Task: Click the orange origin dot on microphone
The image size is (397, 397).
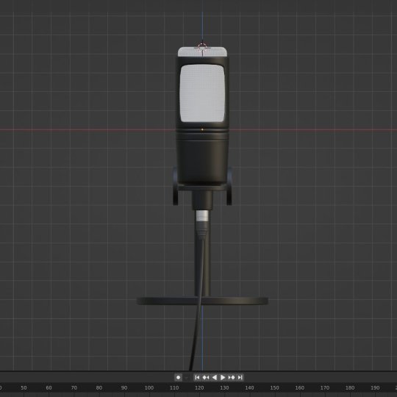Action: tap(202, 129)
